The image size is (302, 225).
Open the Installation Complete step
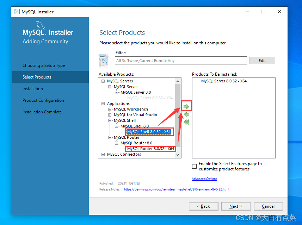pos(42,112)
